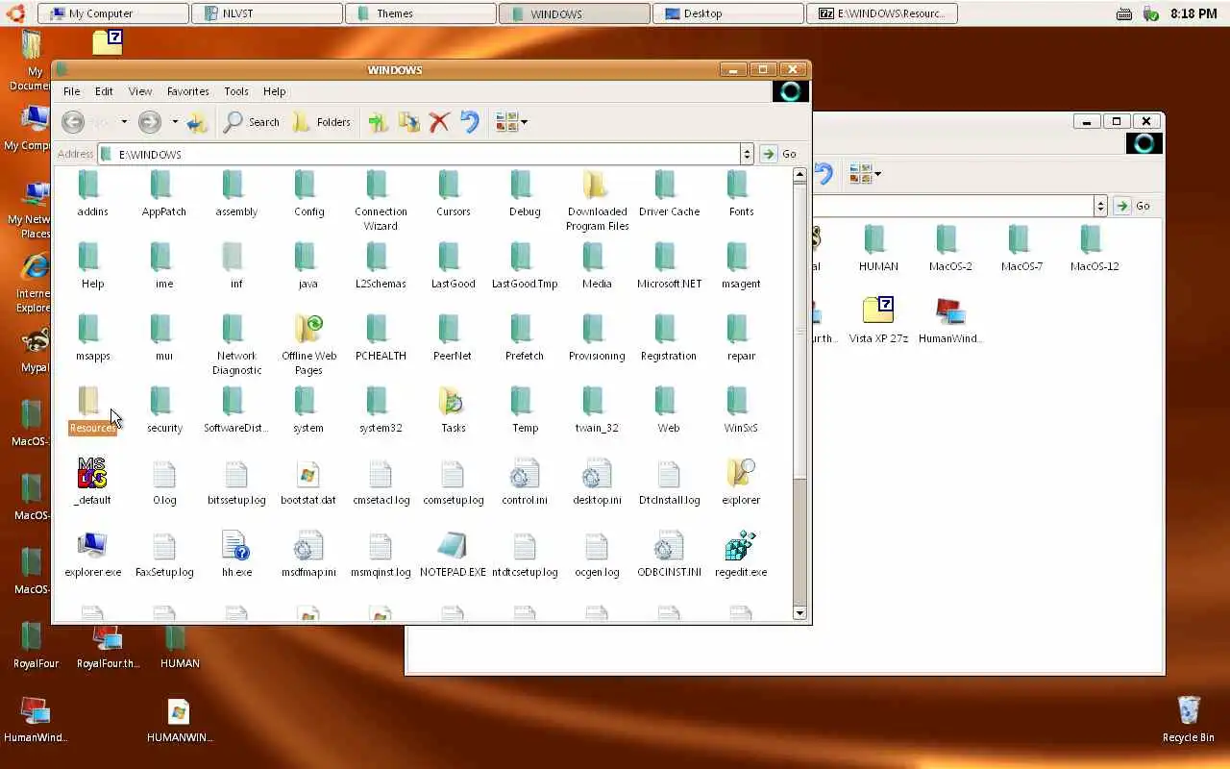Open the Edit menu
The width and height of the screenshot is (1230, 769).
(104, 91)
